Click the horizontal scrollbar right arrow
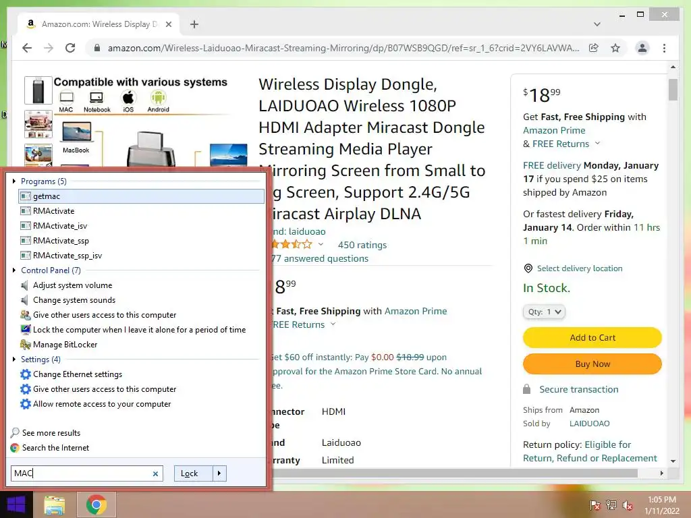The height and width of the screenshot is (518, 691). pyautogui.click(x=661, y=473)
